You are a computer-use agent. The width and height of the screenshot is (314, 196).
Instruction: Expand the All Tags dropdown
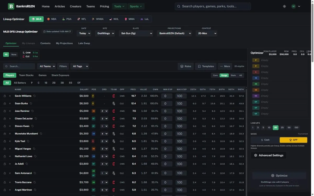tap(80, 66)
